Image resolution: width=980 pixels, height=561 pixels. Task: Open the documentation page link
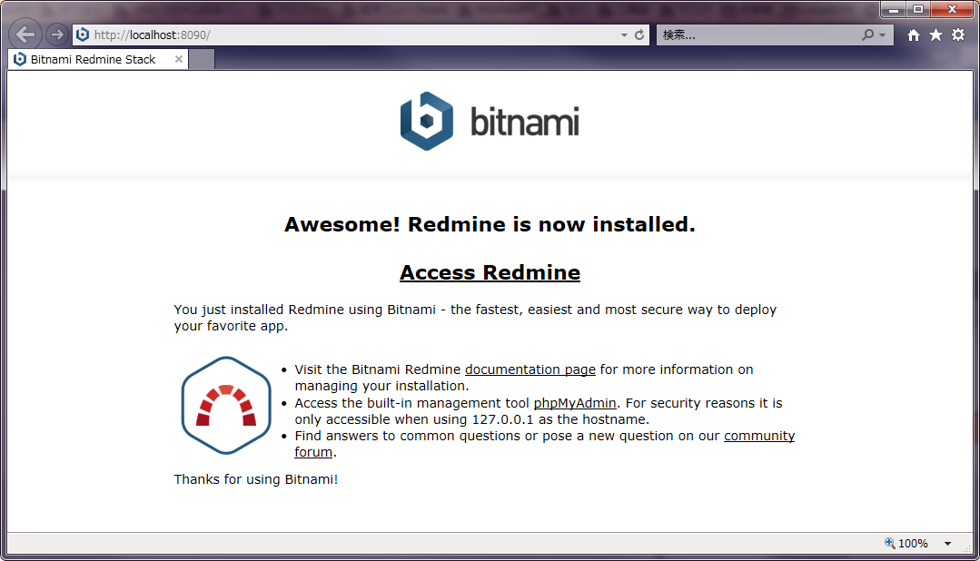click(530, 369)
